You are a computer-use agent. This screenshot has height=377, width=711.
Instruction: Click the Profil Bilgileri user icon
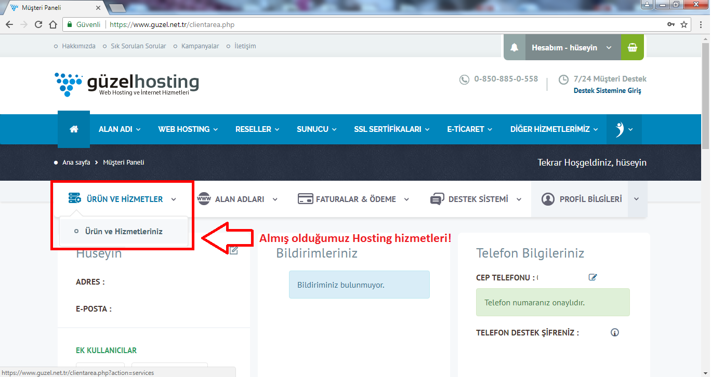coord(548,199)
